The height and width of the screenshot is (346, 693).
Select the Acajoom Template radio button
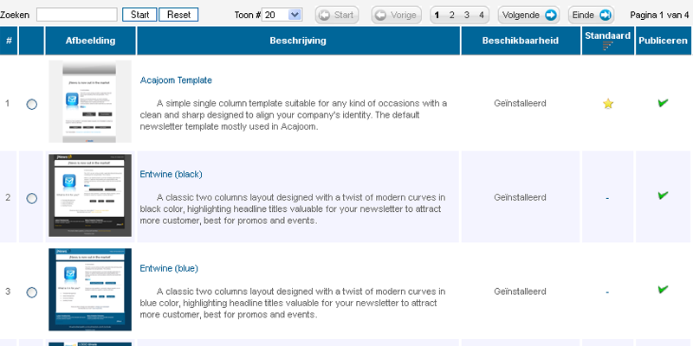point(32,105)
